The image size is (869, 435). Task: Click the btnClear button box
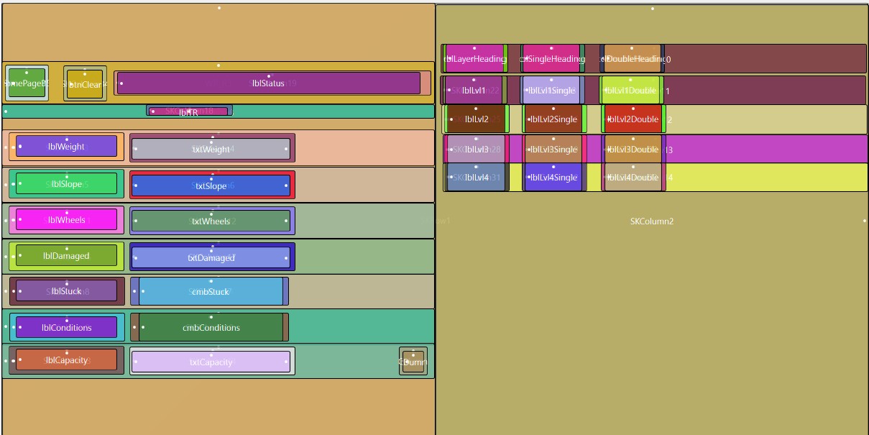(x=85, y=84)
